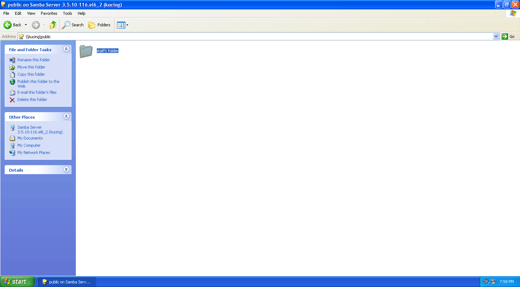Toggle the Folders pane from the toolbar
520x287 pixels.
tap(99, 25)
